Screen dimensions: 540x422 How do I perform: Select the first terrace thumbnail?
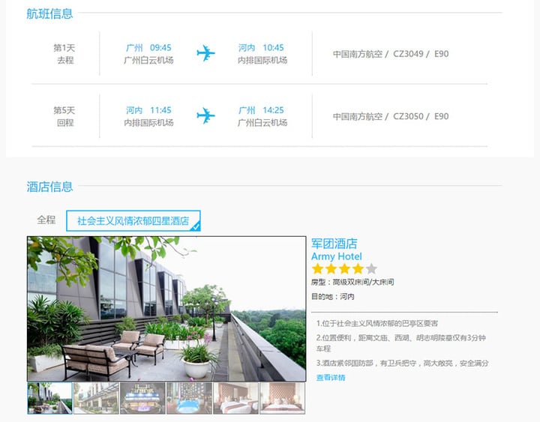pyautogui.click(x=50, y=398)
